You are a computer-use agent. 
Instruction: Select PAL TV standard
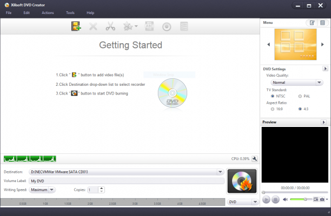(x=300, y=96)
